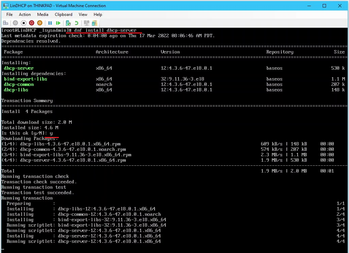The width and height of the screenshot is (349, 253).
Task: Reset the VM with the green play-bar icon
Action: coord(58,23)
